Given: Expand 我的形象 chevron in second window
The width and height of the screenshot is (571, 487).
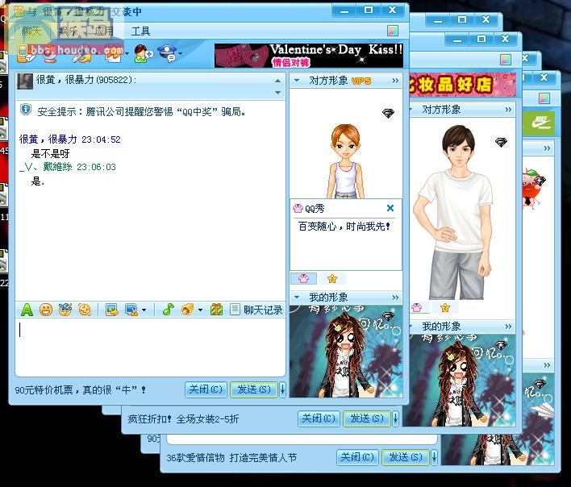Looking at the screenshot, I should point(508,327).
